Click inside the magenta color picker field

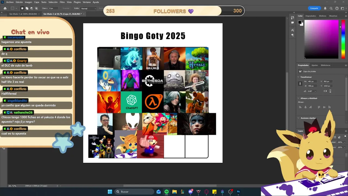tap(321, 39)
